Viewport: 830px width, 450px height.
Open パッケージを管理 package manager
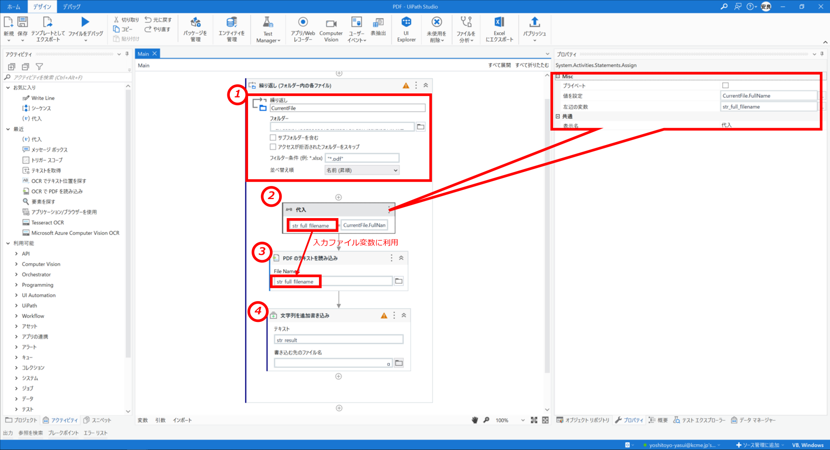coord(195,28)
